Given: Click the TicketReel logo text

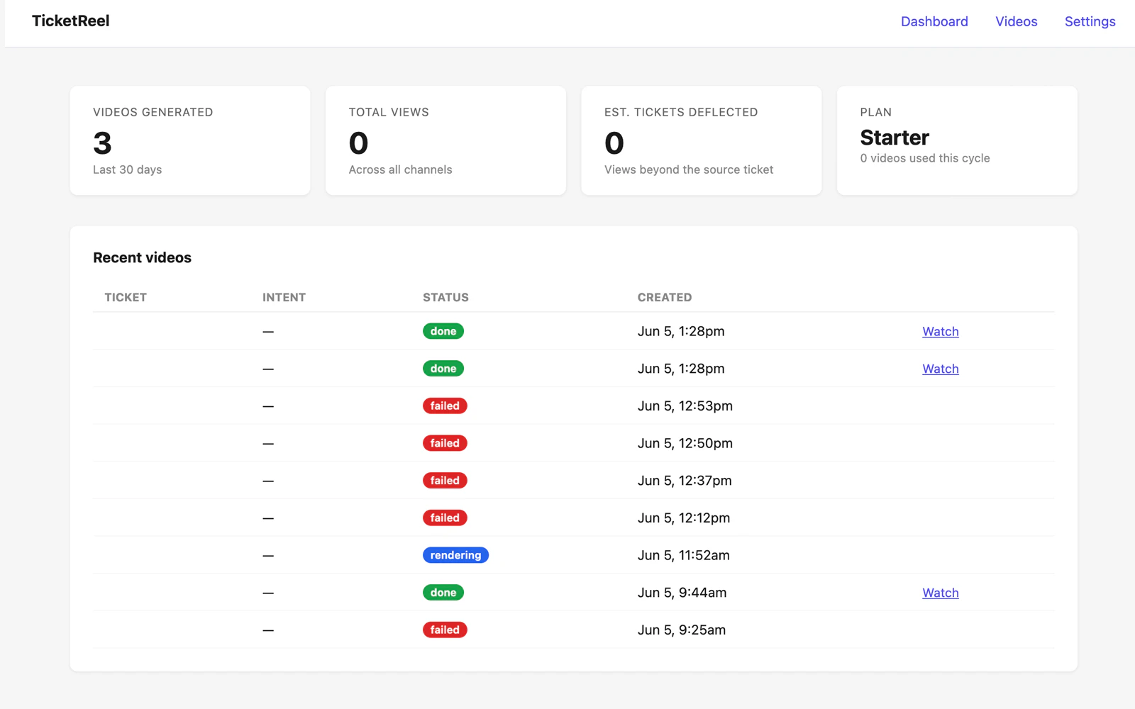Looking at the screenshot, I should [x=71, y=21].
